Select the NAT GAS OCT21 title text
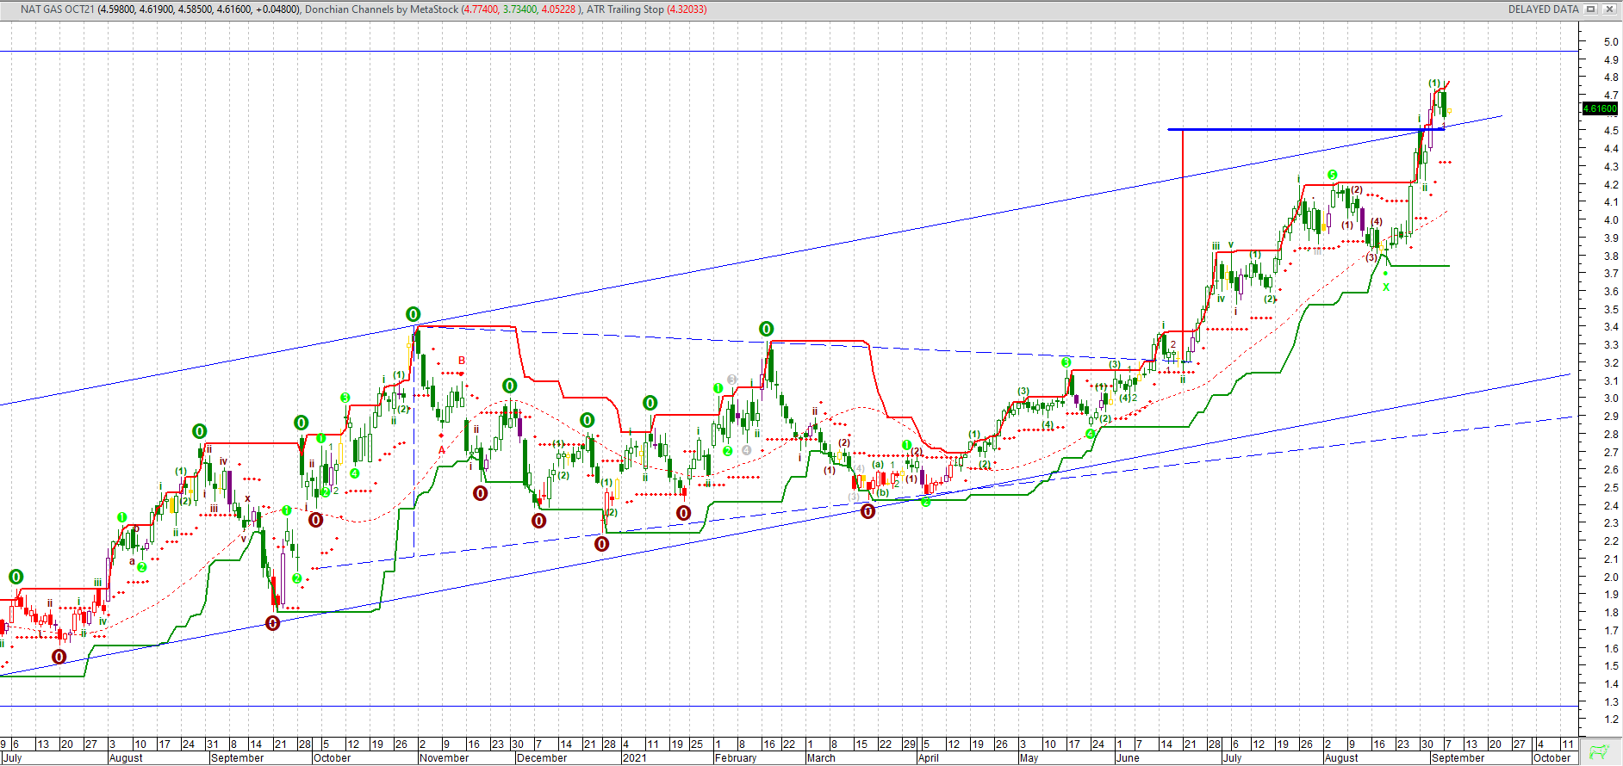Image resolution: width=1623 pixels, height=766 pixels. click(57, 9)
